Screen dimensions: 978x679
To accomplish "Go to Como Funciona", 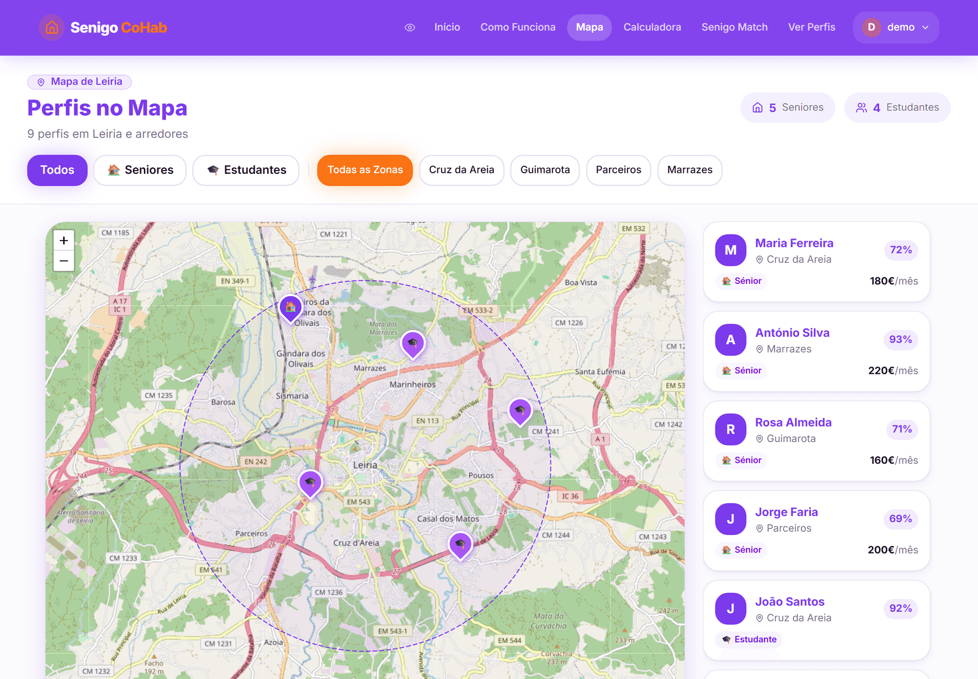I will tap(518, 27).
